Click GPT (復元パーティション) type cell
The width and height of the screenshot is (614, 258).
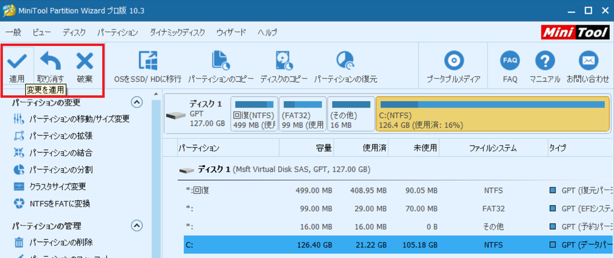point(582,191)
